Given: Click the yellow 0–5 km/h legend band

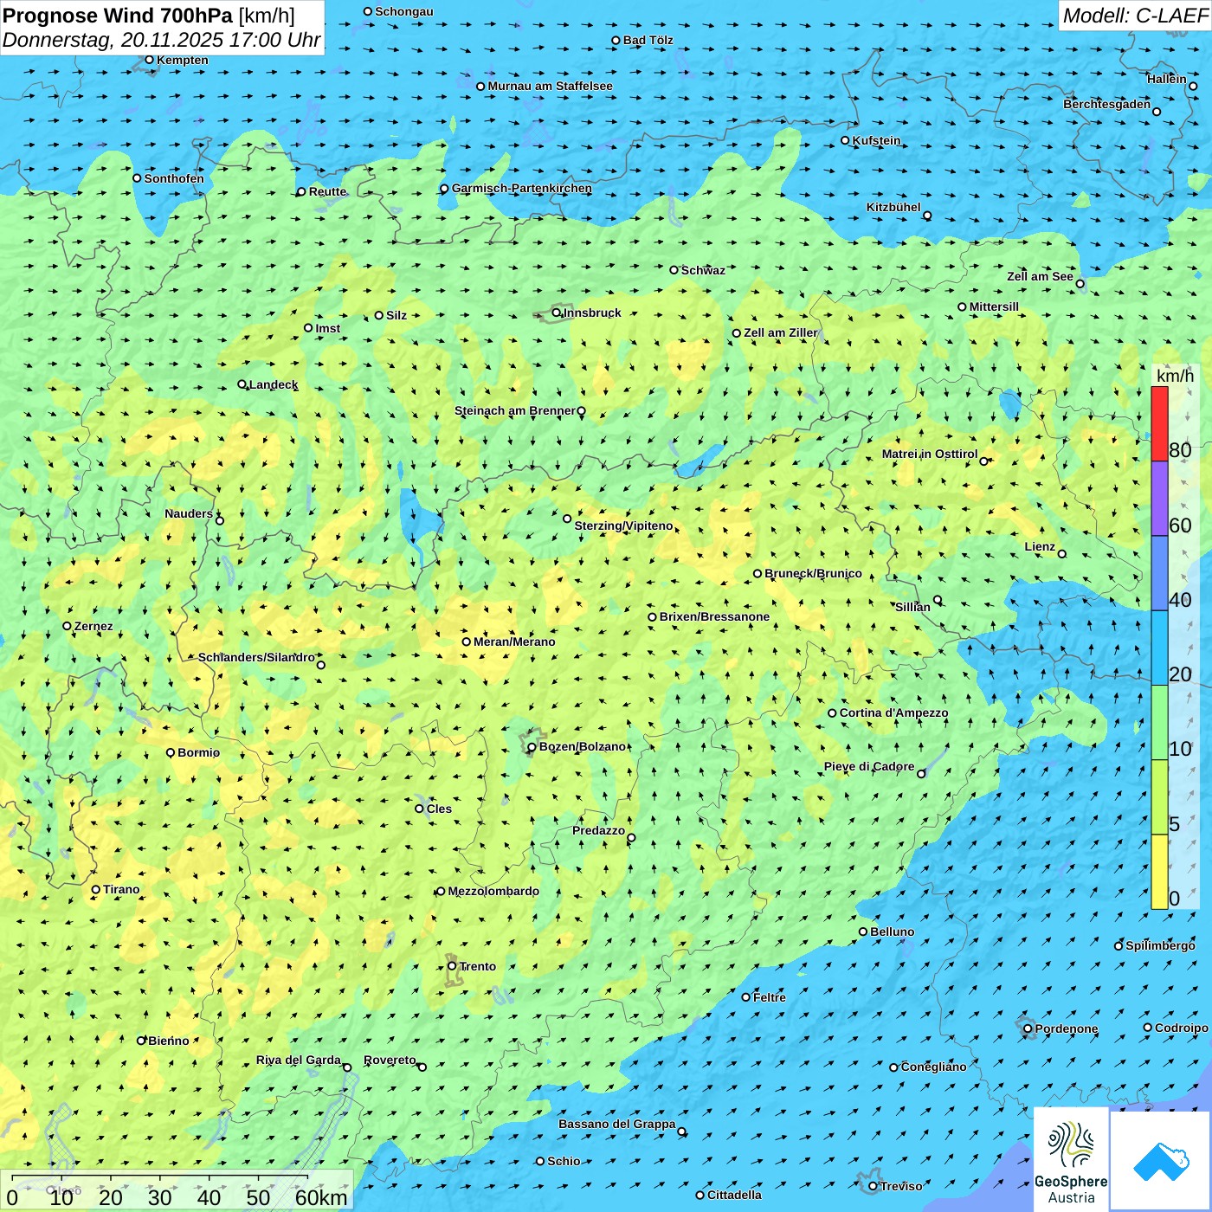Looking at the screenshot, I should click(1159, 871).
